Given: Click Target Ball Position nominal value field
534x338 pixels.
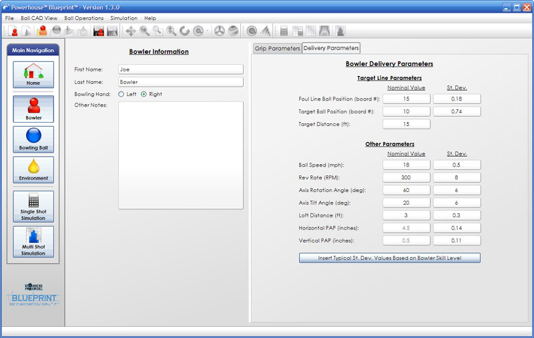Looking at the screenshot, I should click(407, 111).
